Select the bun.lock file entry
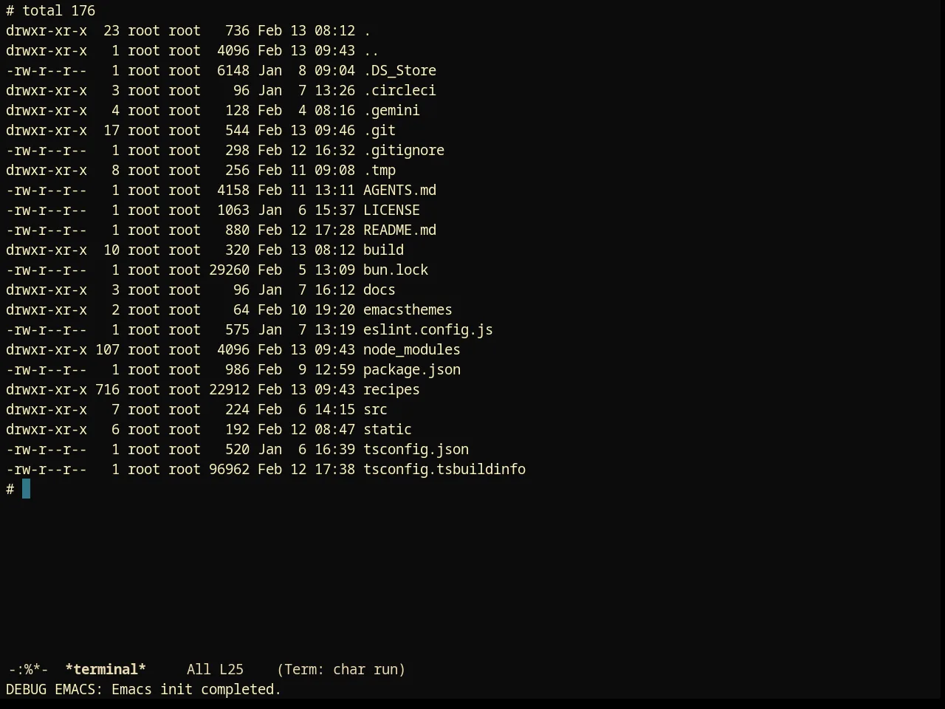945x709 pixels. coord(396,270)
